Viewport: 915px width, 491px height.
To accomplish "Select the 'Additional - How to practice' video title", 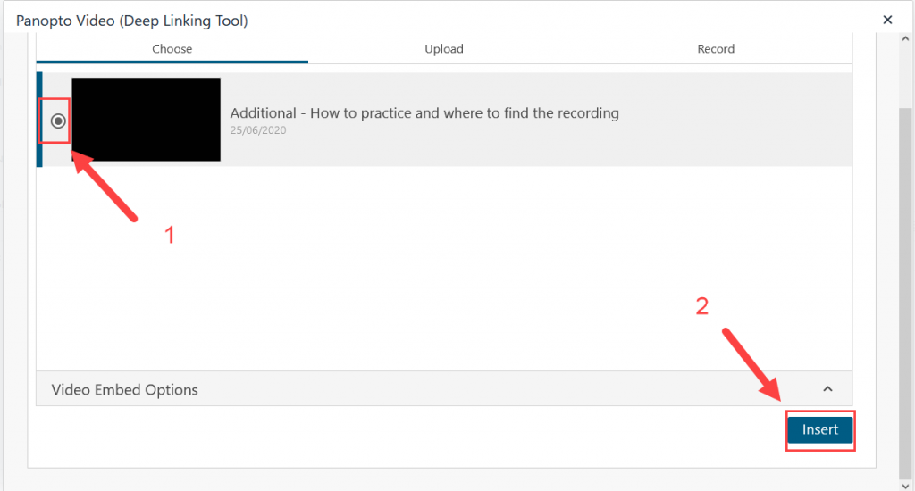I will pos(424,113).
